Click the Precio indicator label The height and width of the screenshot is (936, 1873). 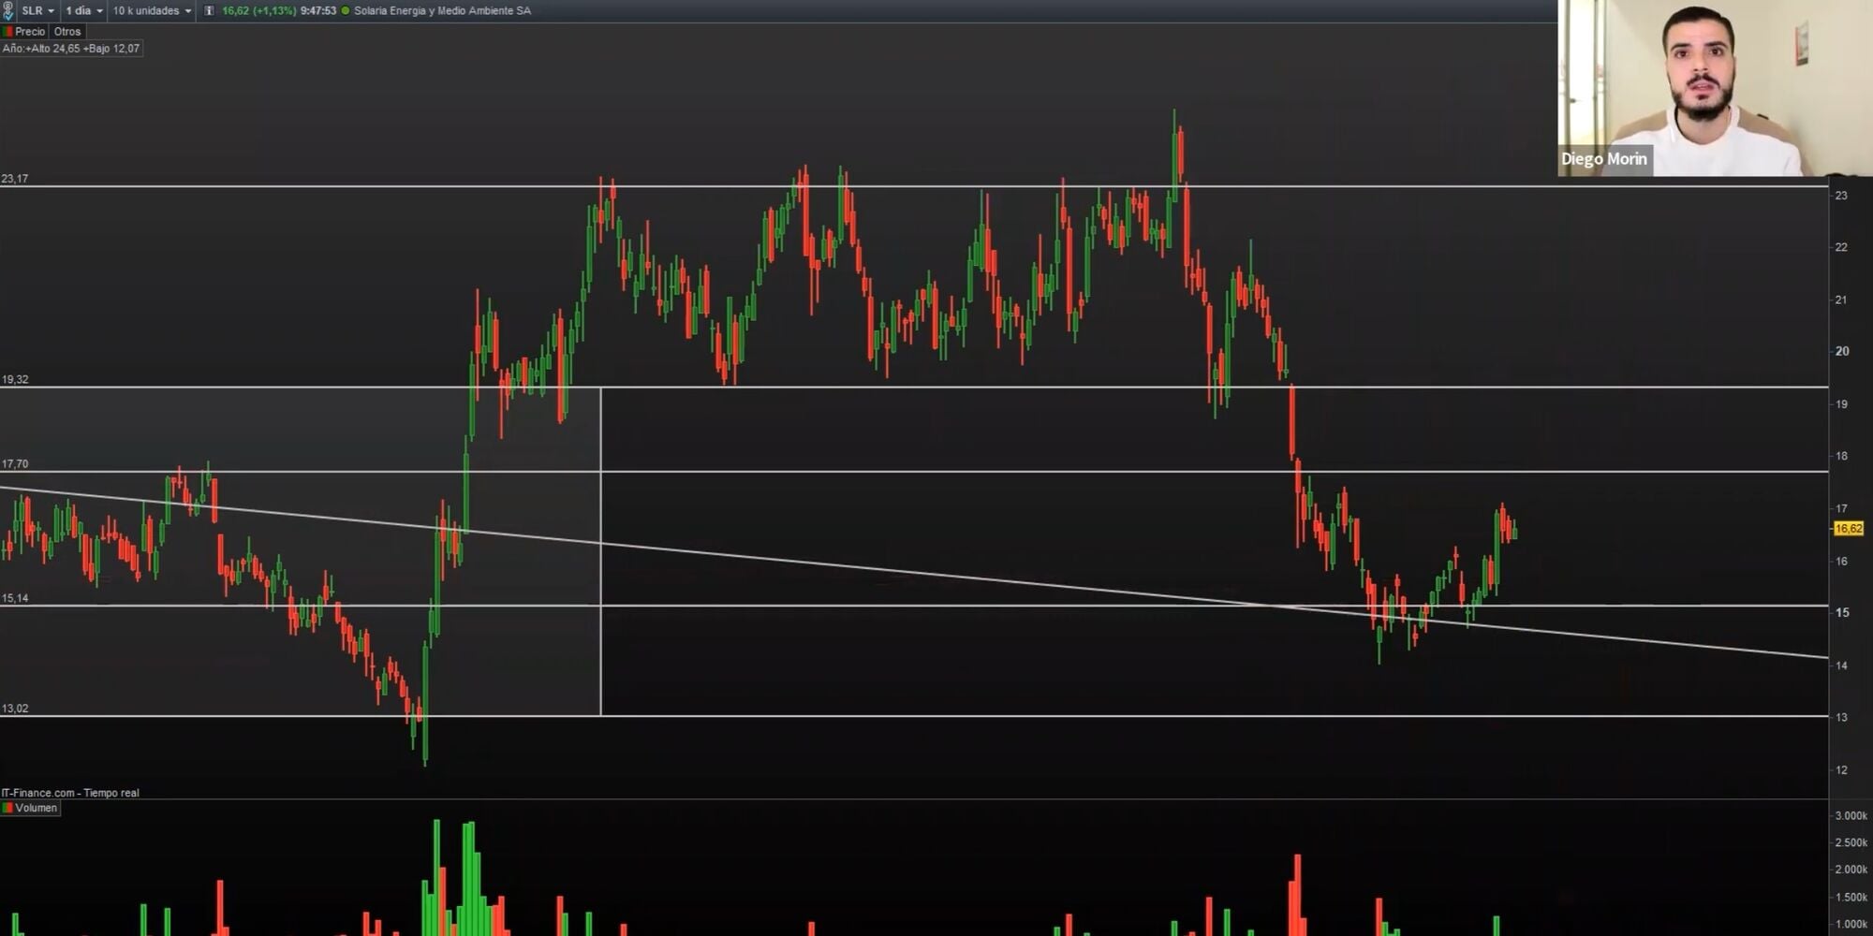30,32
